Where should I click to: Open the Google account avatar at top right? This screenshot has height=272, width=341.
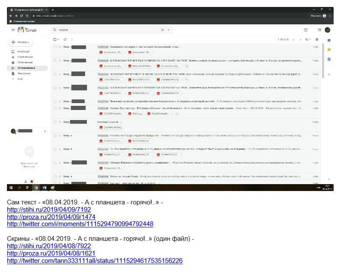(328, 30)
